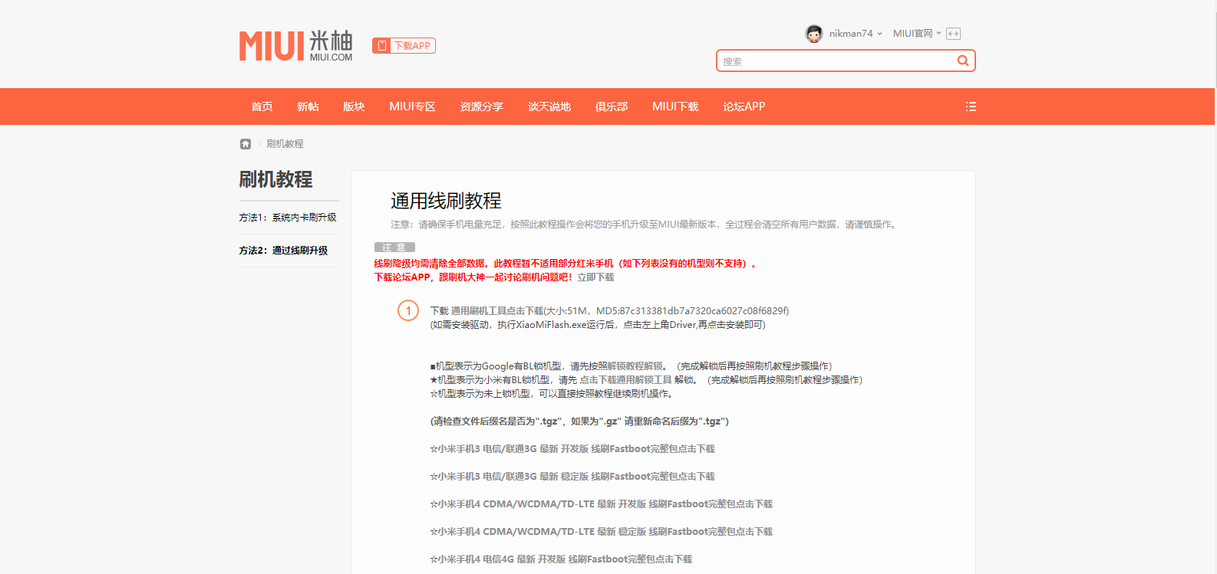
Task: Select 方法1: 系统内卡刷升级 in sidebar
Action: [x=288, y=218]
